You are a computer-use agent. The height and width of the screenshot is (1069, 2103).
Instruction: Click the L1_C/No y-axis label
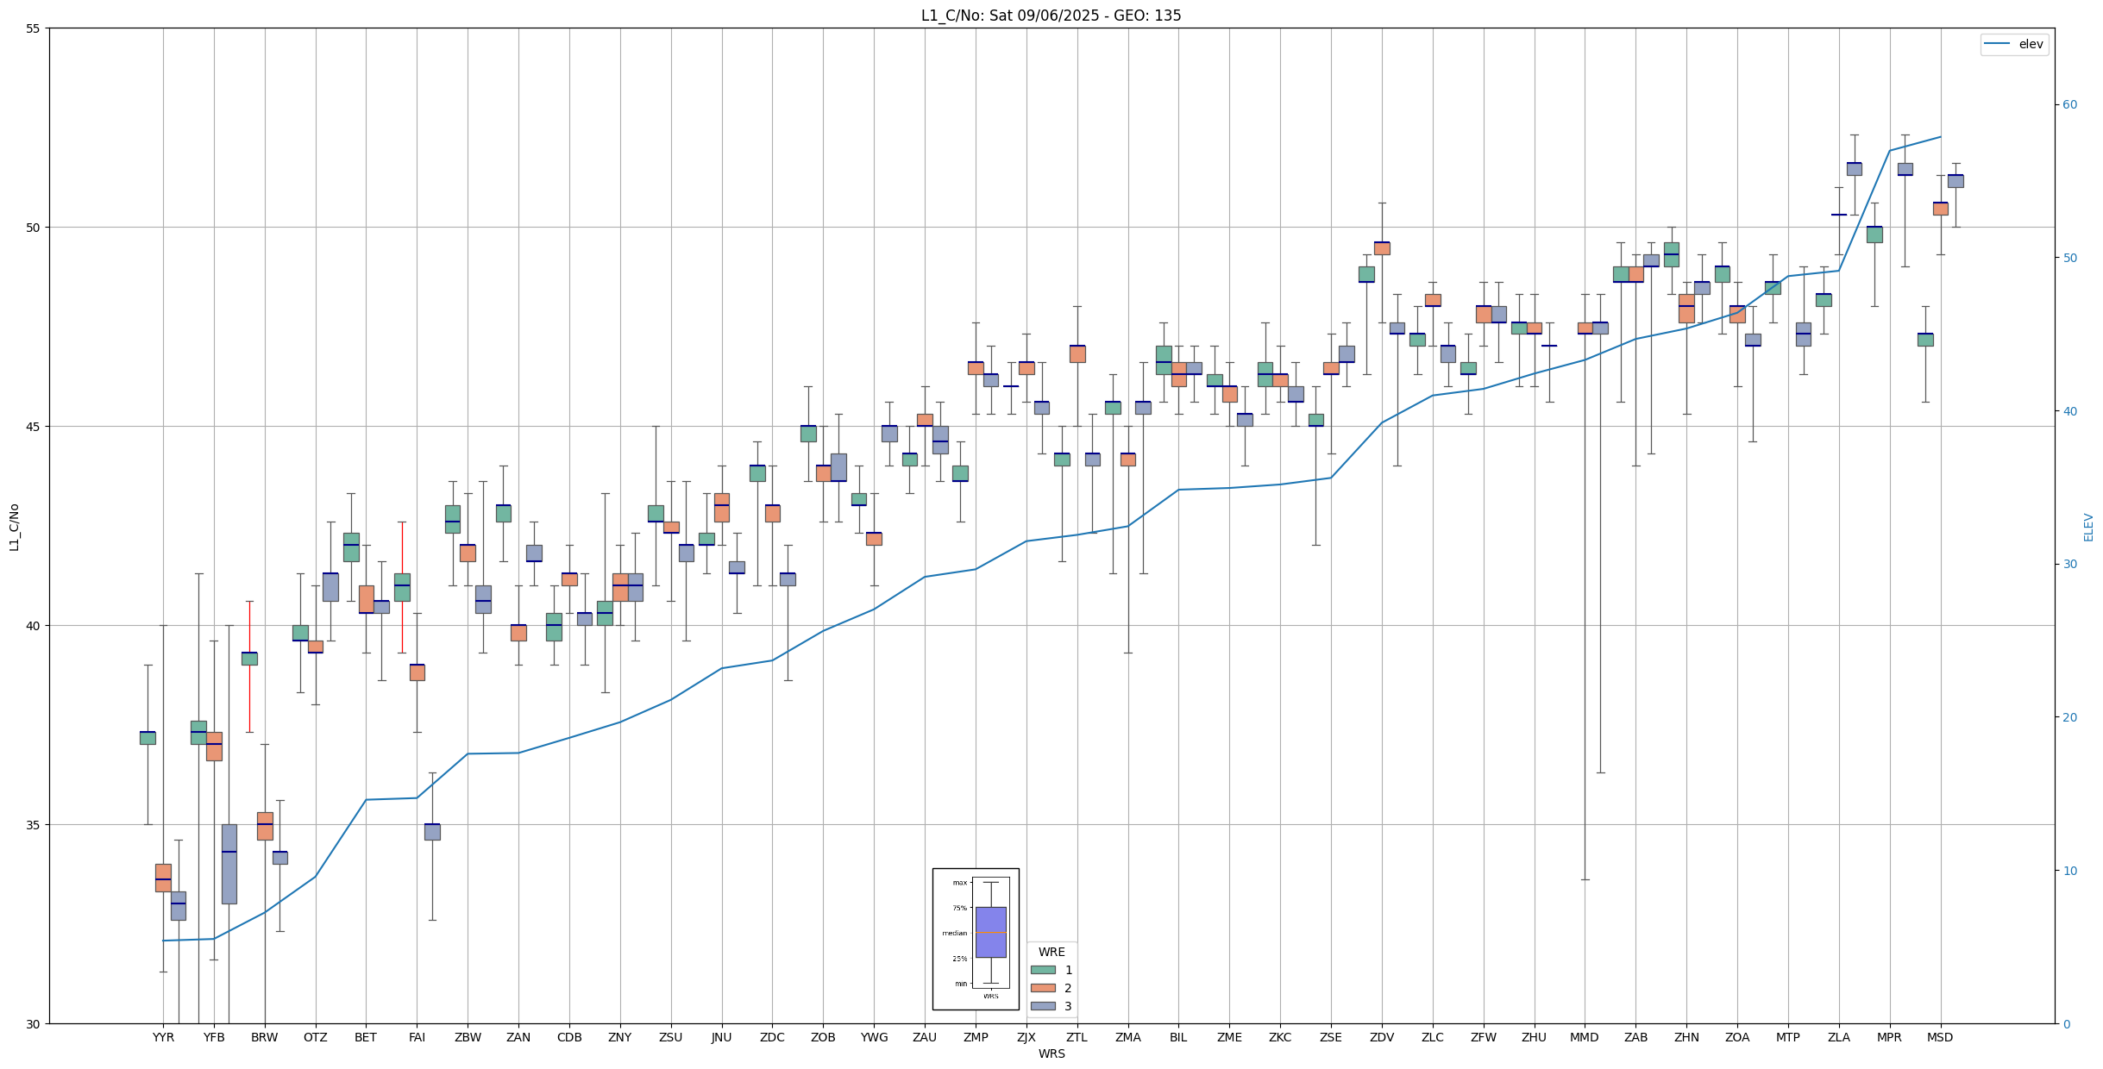tap(14, 527)
